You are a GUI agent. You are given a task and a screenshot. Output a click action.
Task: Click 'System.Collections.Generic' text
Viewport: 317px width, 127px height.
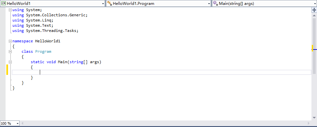pyautogui.click(x=56, y=15)
